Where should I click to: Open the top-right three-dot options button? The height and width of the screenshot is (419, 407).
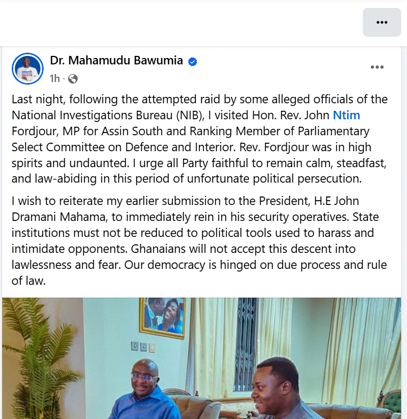[x=381, y=22]
